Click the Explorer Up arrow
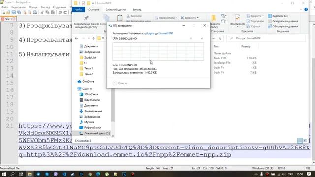The width and height of the screenshot is (315, 177). click(x=94, y=38)
